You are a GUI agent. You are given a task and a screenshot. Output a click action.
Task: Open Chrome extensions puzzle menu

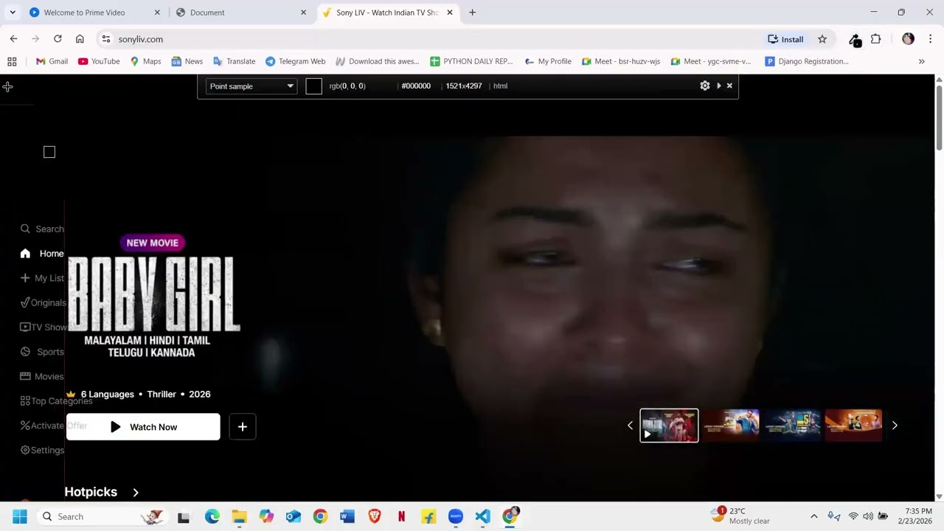point(876,39)
